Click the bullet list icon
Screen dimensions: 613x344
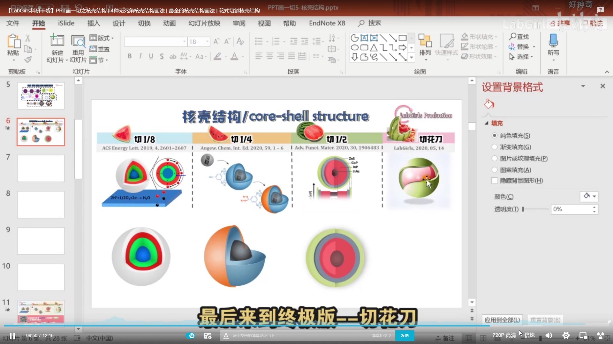point(259,41)
